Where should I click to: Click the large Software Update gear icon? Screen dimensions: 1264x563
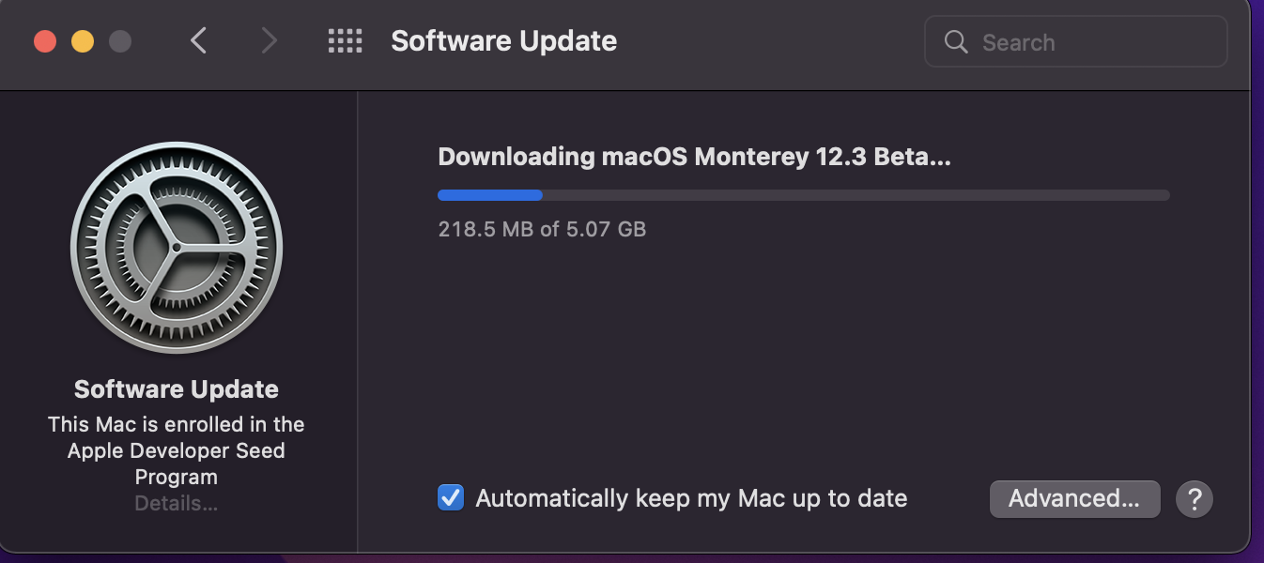177,248
